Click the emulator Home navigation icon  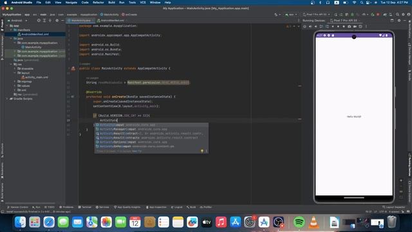point(338,26)
